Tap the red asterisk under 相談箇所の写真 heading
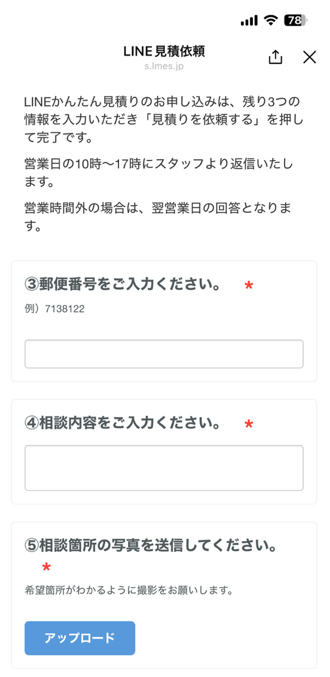Screen dimensions: 330x677 pos(46,567)
